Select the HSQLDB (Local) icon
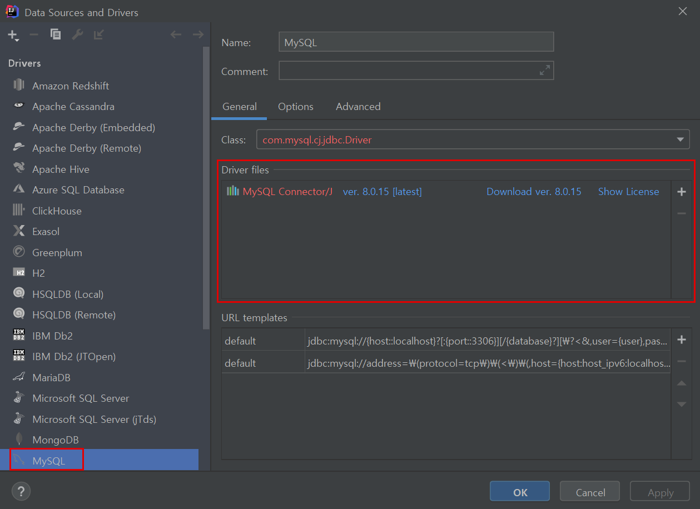 tap(19, 293)
